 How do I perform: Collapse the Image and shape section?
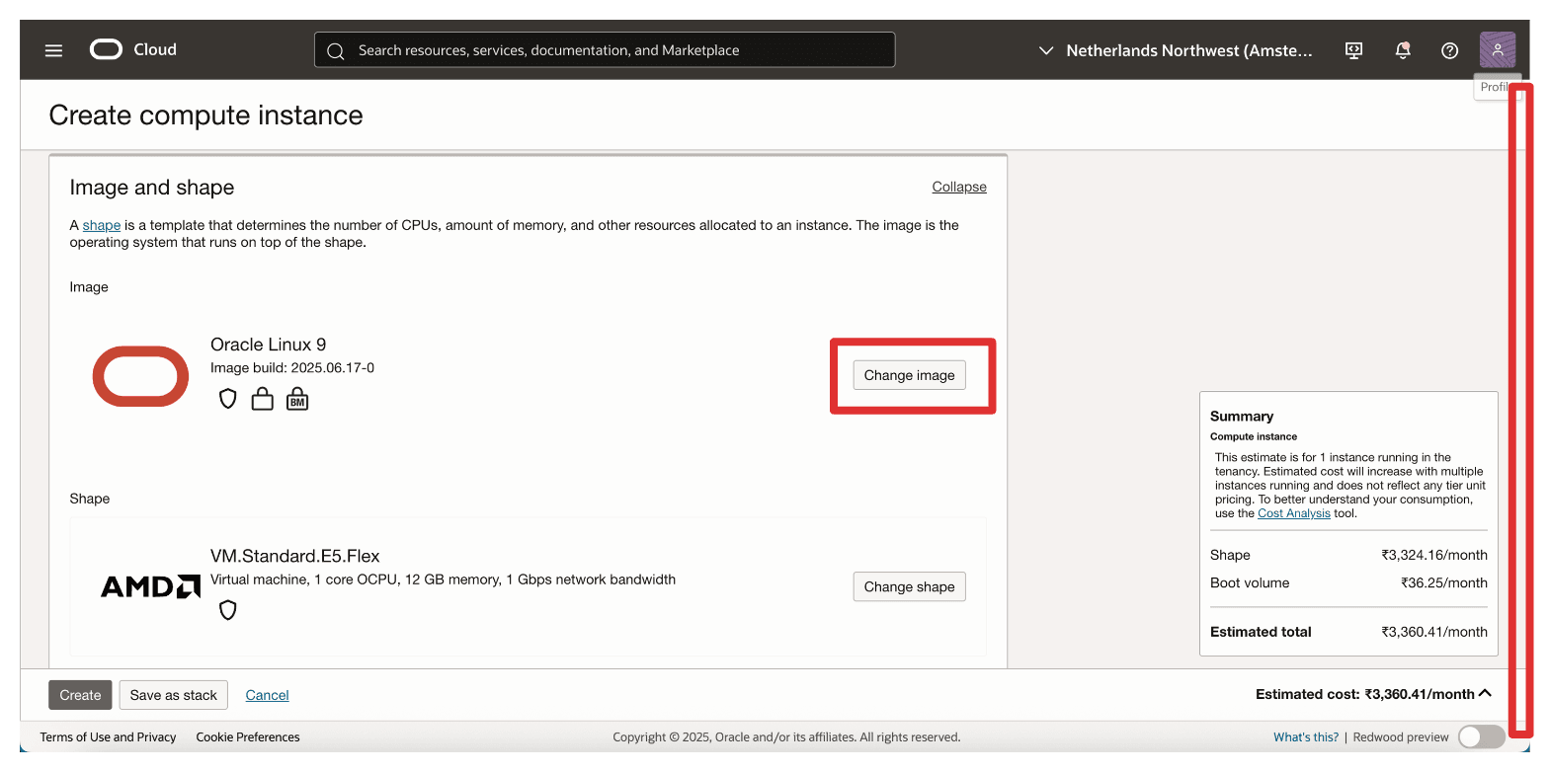point(959,187)
